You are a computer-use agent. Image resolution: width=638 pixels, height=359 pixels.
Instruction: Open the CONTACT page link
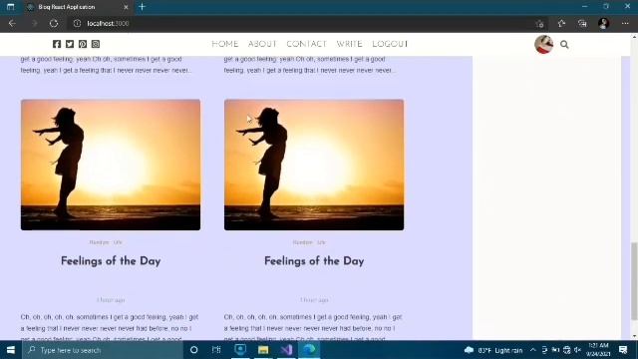(x=306, y=44)
